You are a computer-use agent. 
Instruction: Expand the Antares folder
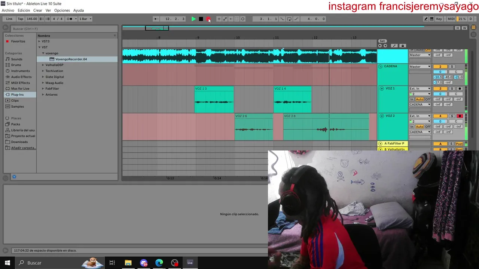(43, 95)
